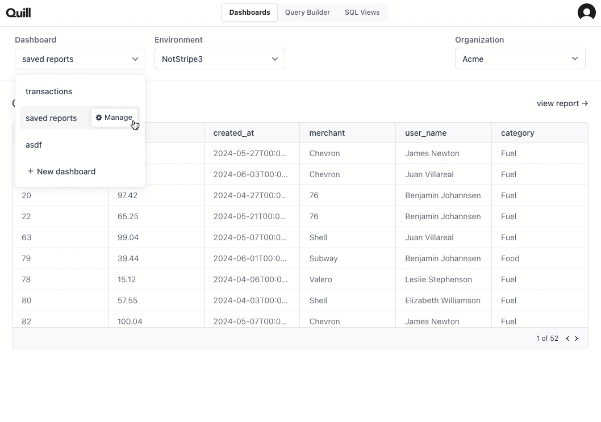Screen dimensions: 601x422
Task: Click the Elizabeth Williamson cell
Action: (444, 301)
